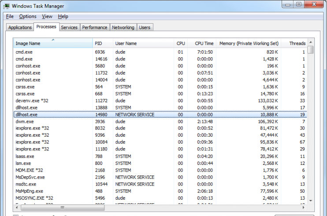Close the Task Manager window

point(314,4)
